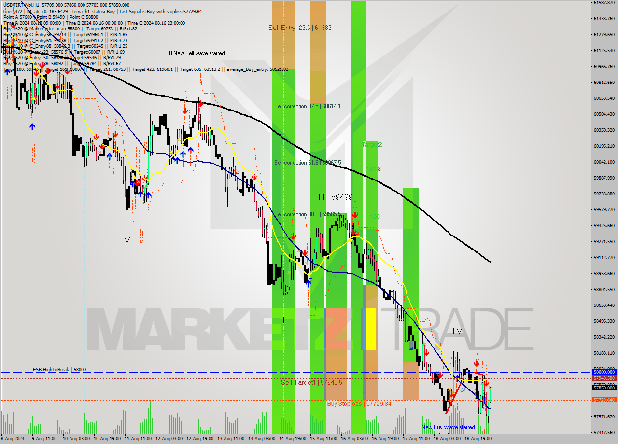
Task: Click the 57417.560 price axis value
Action: 604,432
